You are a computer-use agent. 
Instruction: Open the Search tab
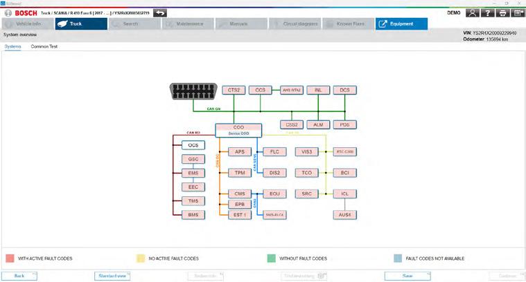point(134,23)
